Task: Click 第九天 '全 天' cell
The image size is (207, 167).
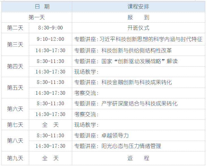Action: (x=51, y=158)
